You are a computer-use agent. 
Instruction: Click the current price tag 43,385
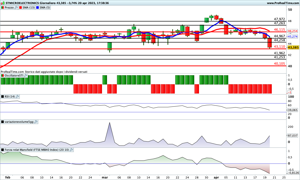[293, 47]
